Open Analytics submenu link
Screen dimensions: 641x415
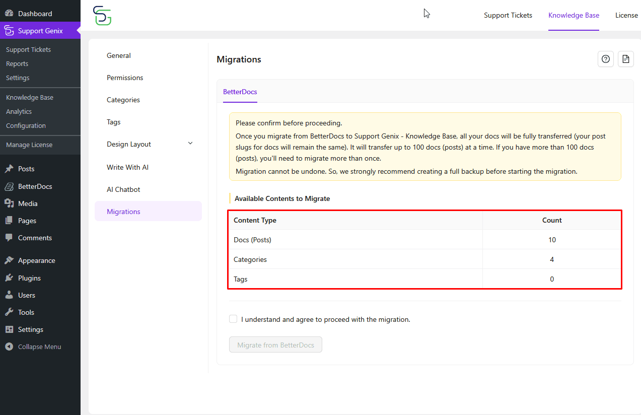19,111
